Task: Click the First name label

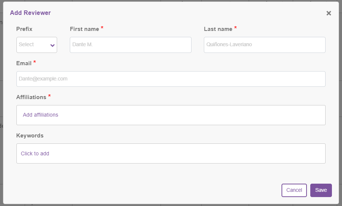Action: [x=84, y=29]
